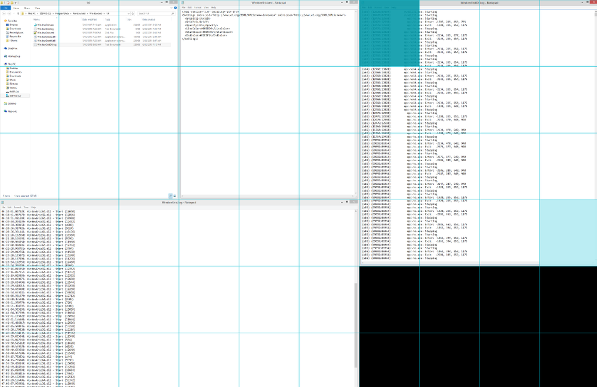The width and height of the screenshot is (597, 387).
Task: Open recent locations dropdown arrow
Action: (x=14, y=14)
